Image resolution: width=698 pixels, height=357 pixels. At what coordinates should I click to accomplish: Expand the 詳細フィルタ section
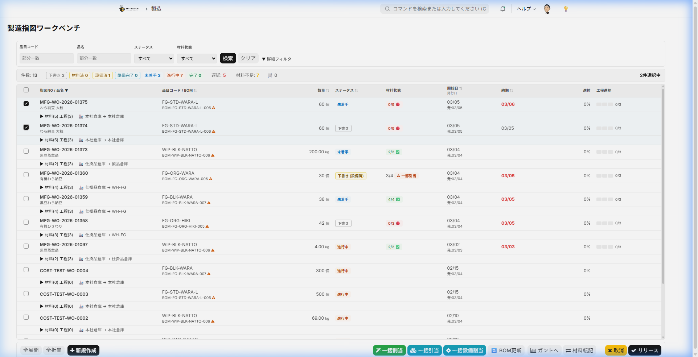276,59
